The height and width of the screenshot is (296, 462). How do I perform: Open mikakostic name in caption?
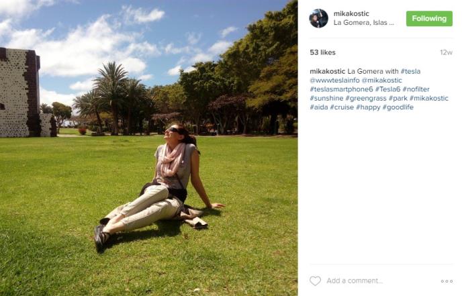coord(327,71)
